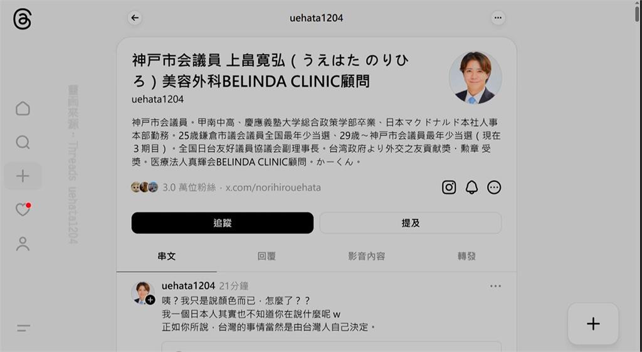Image resolution: width=642 pixels, height=352 pixels.
Task: Open the Threads logo home link
Action: [22, 19]
